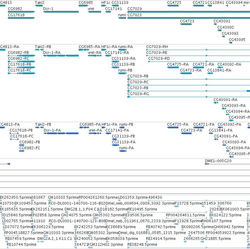Select the CG17141 gene feature
The height and width of the screenshot is (249, 250).
(108, 12)
